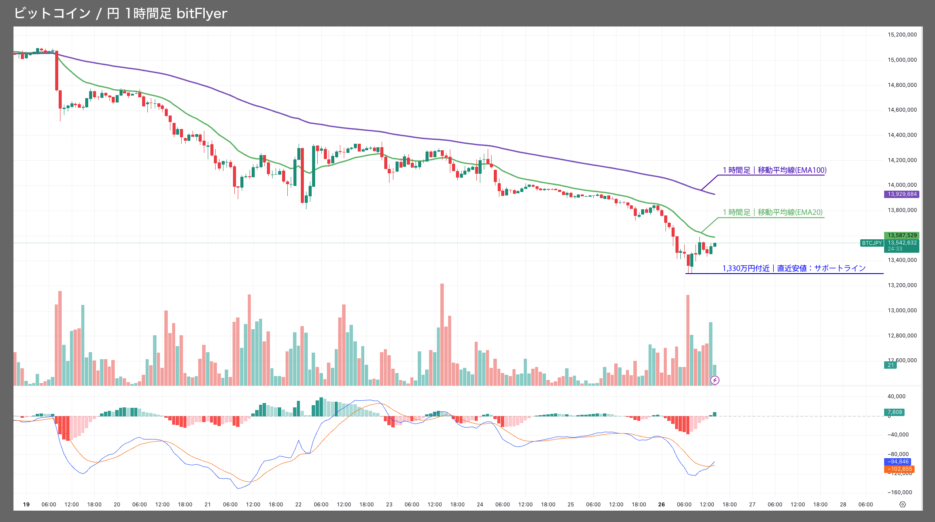
Task: Click the orange signal value label −102,655
Action: [900, 469]
